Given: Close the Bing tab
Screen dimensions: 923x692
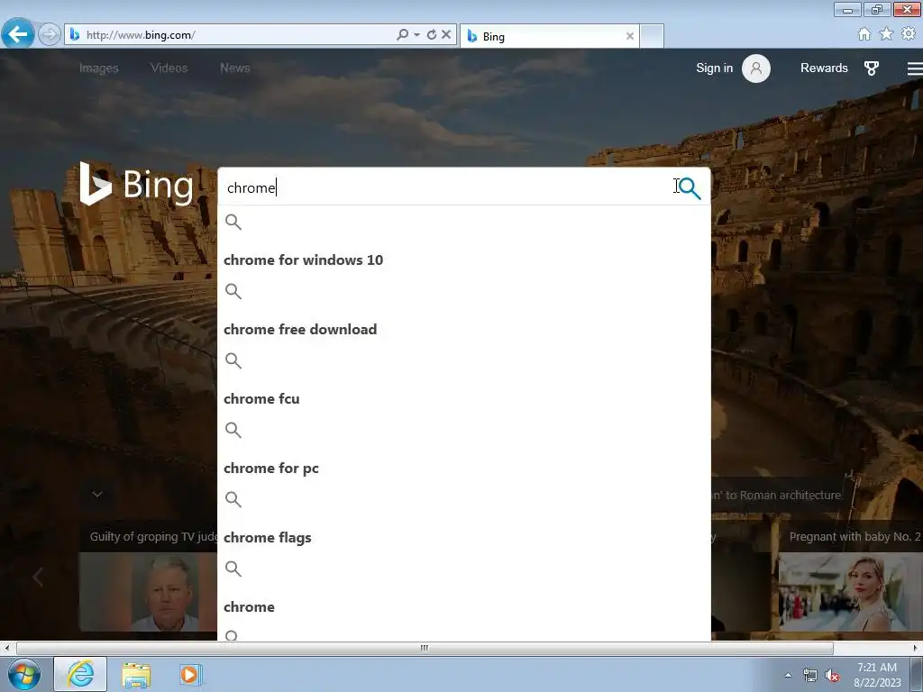Looking at the screenshot, I should click(630, 36).
